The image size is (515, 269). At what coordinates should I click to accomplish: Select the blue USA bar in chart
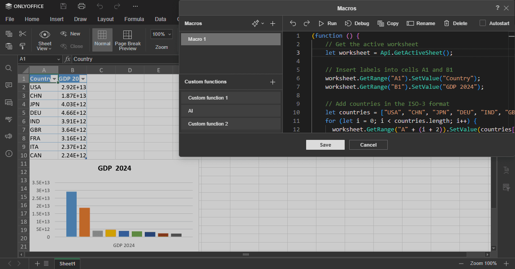[x=71, y=214]
